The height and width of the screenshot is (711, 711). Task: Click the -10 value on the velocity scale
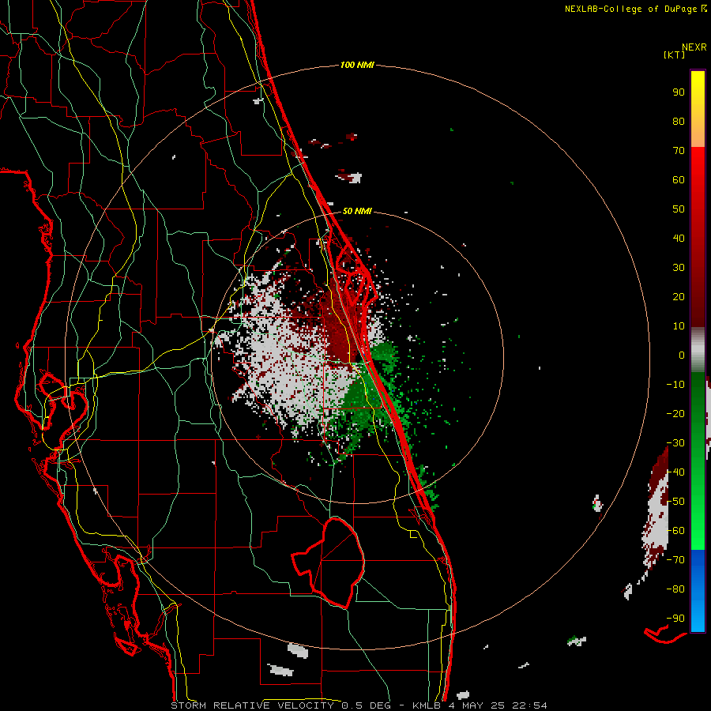pyautogui.click(x=675, y=385)
